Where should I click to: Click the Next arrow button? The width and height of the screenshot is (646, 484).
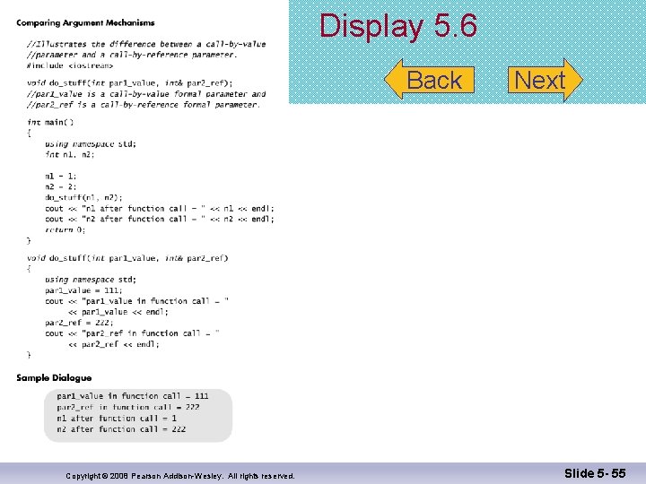(x=546, y=80)
